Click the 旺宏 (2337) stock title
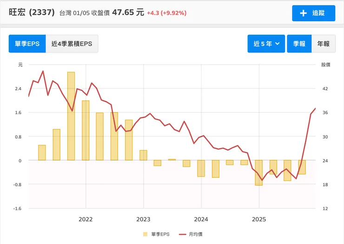 tap(32, 12)
